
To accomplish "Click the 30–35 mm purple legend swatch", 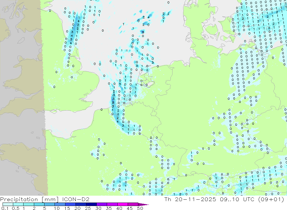I will (102, 204).
